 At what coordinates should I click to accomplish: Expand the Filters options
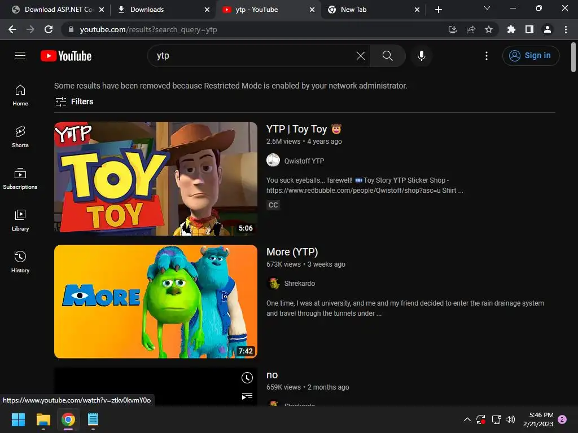74,101
